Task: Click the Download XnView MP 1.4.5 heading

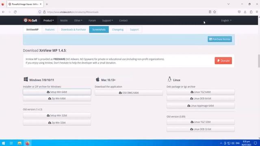Action: (45, 50)
